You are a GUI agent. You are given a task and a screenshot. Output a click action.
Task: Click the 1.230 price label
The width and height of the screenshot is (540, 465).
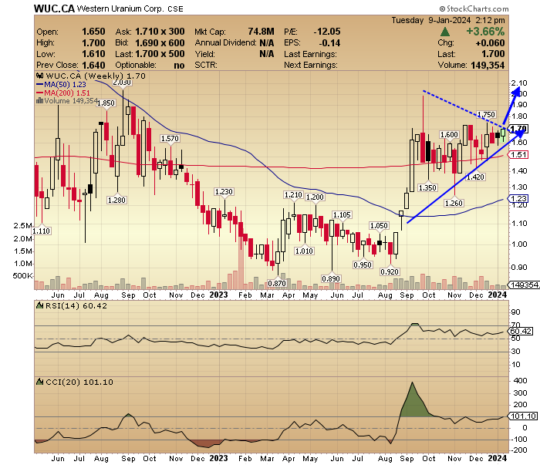click(224, 191)
